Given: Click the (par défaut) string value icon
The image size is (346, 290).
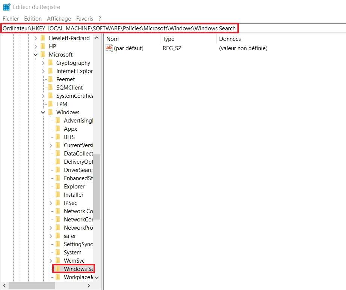Looking at the screenshot, I should tap(109, 48).
